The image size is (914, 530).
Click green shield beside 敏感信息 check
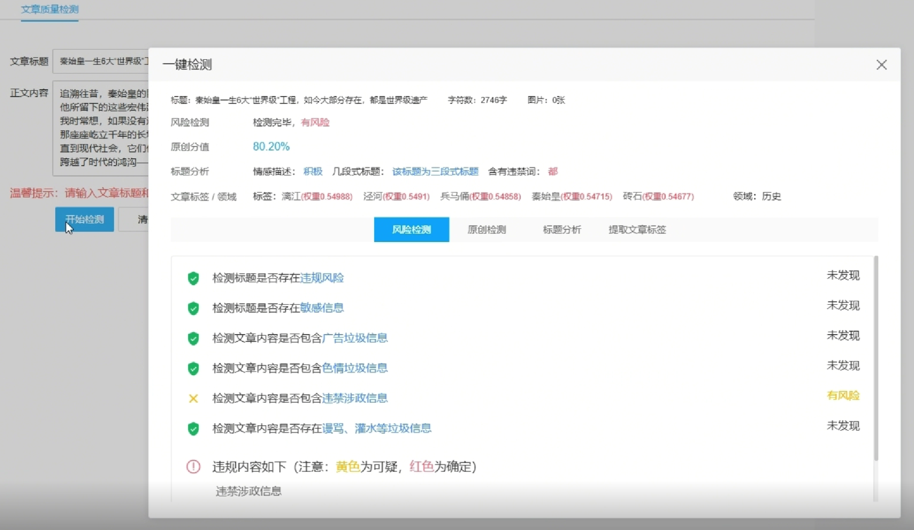[193, 308]
